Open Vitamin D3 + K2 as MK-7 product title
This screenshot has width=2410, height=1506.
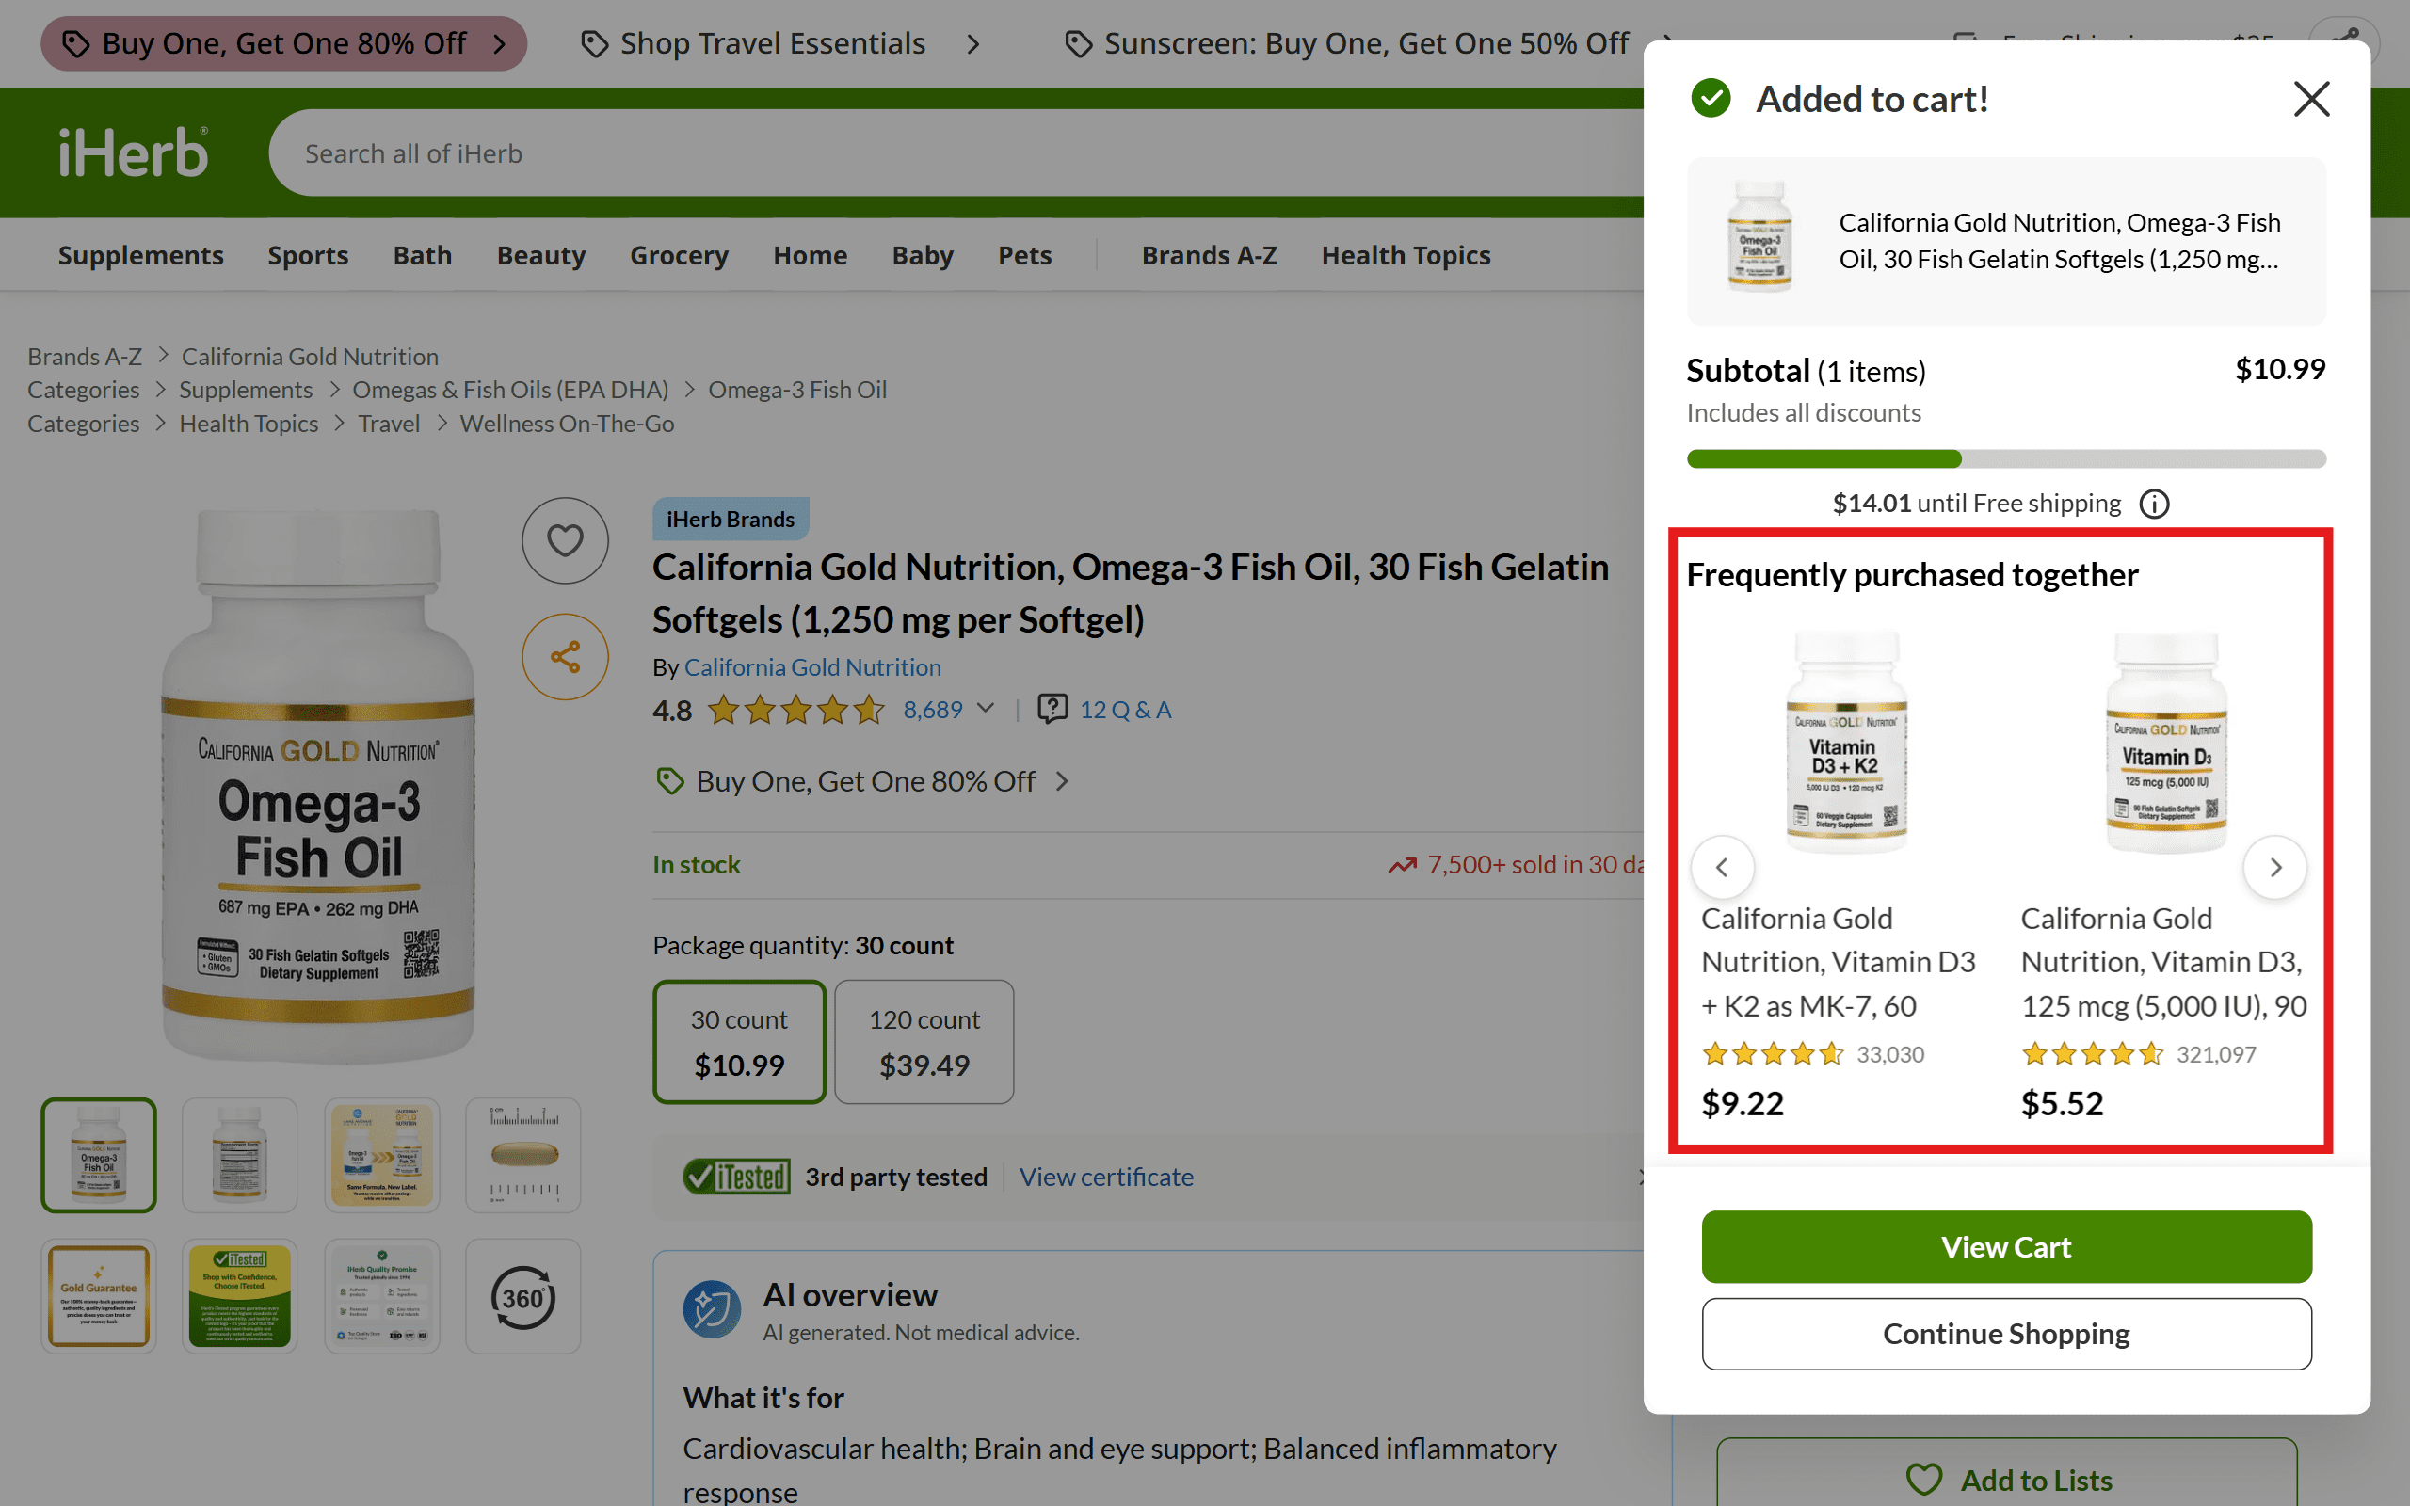(x=1838, y=961)
